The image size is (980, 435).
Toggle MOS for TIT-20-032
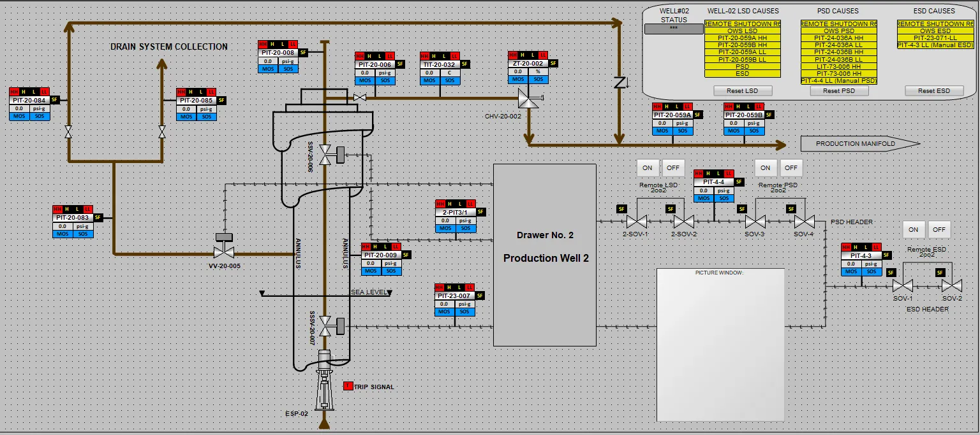[431, 81]
